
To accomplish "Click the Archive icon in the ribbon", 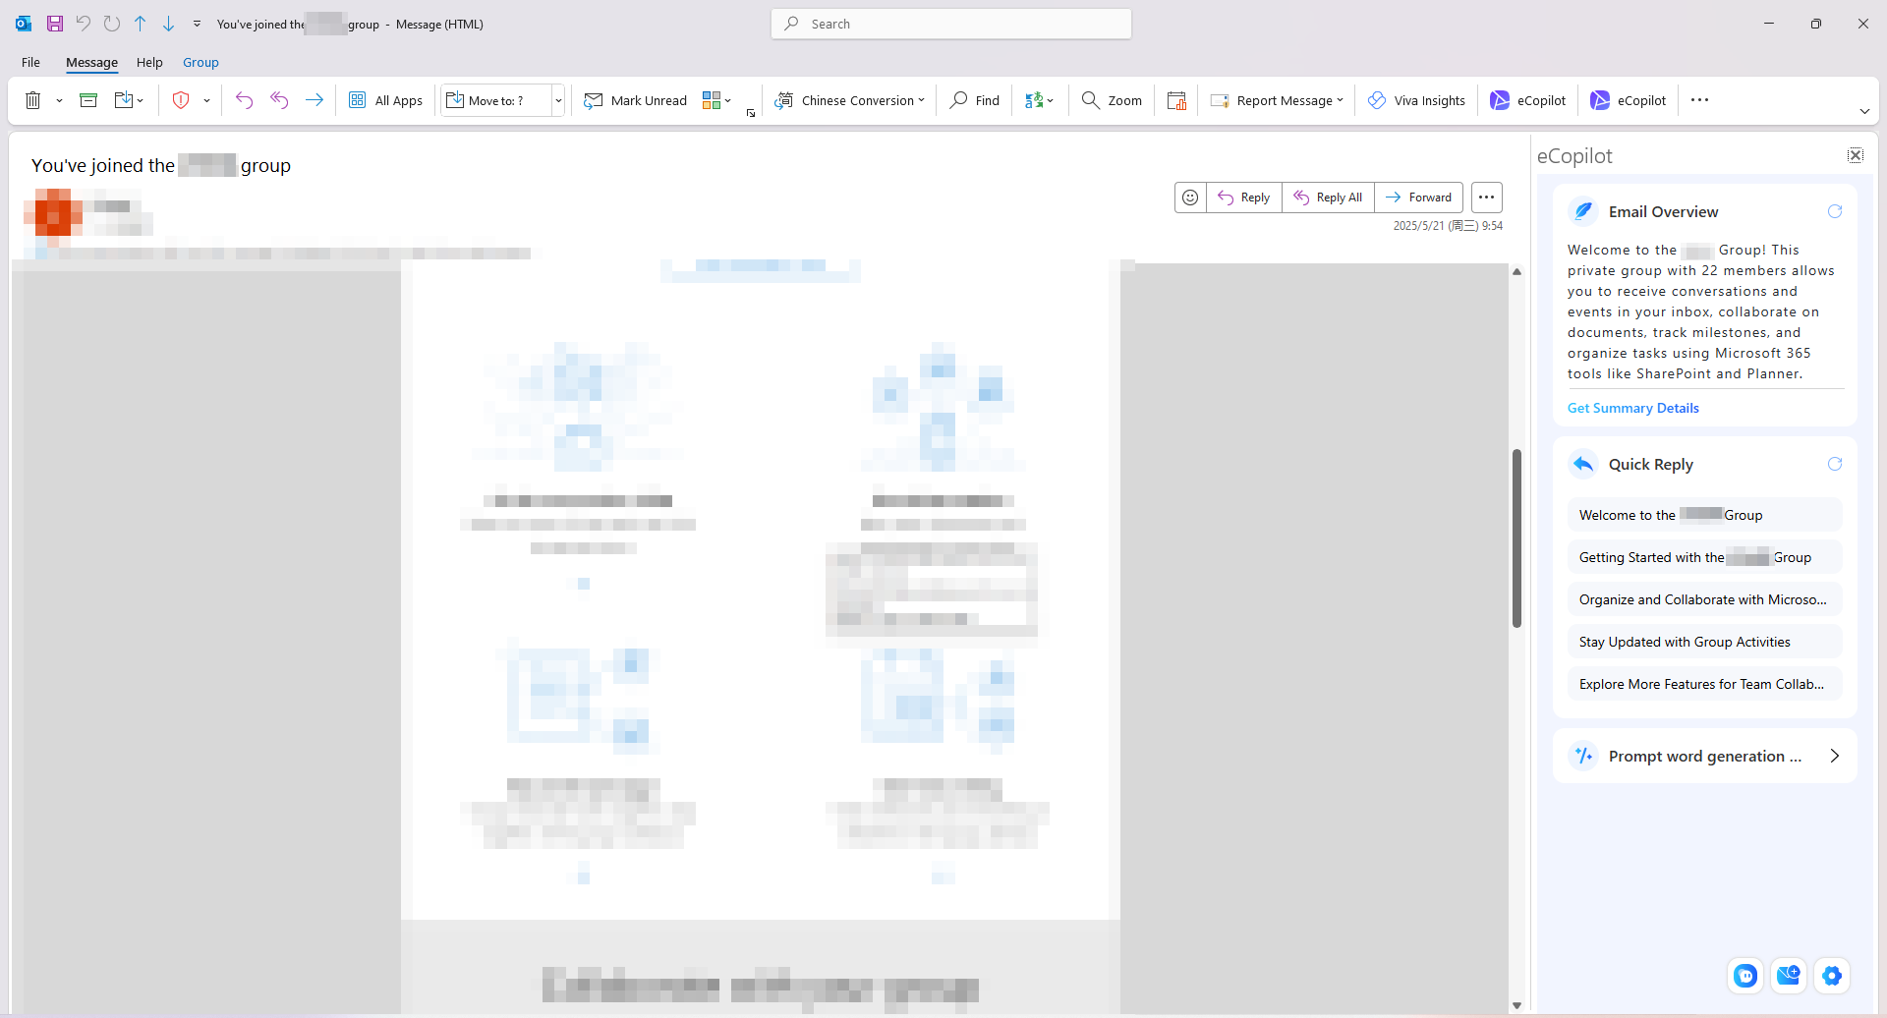I will click(87, 99).
